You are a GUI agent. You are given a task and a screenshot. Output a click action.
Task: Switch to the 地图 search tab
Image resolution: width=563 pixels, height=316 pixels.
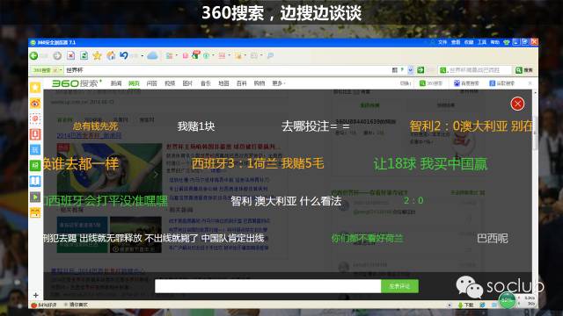223,83
